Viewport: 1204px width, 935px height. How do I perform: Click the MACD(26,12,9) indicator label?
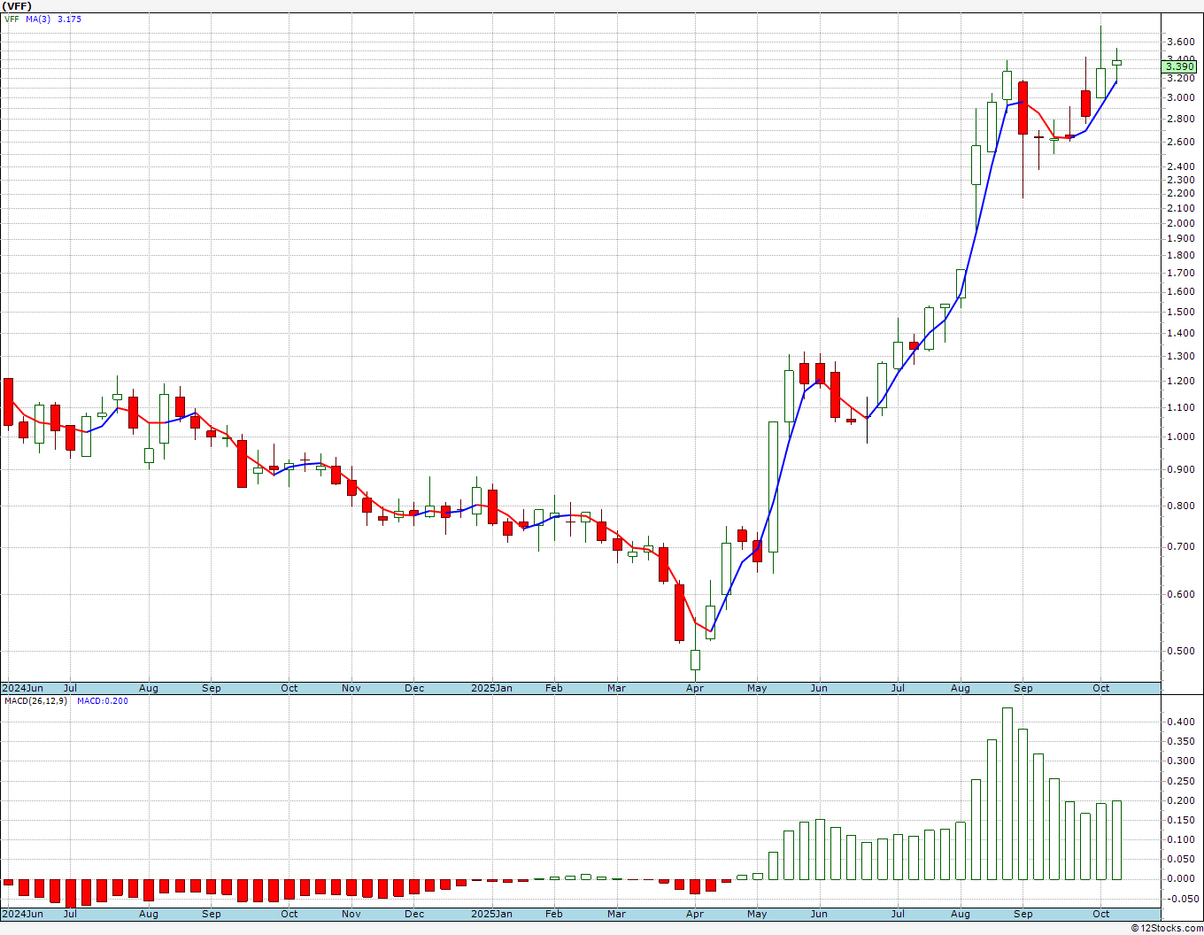[35, 701]
